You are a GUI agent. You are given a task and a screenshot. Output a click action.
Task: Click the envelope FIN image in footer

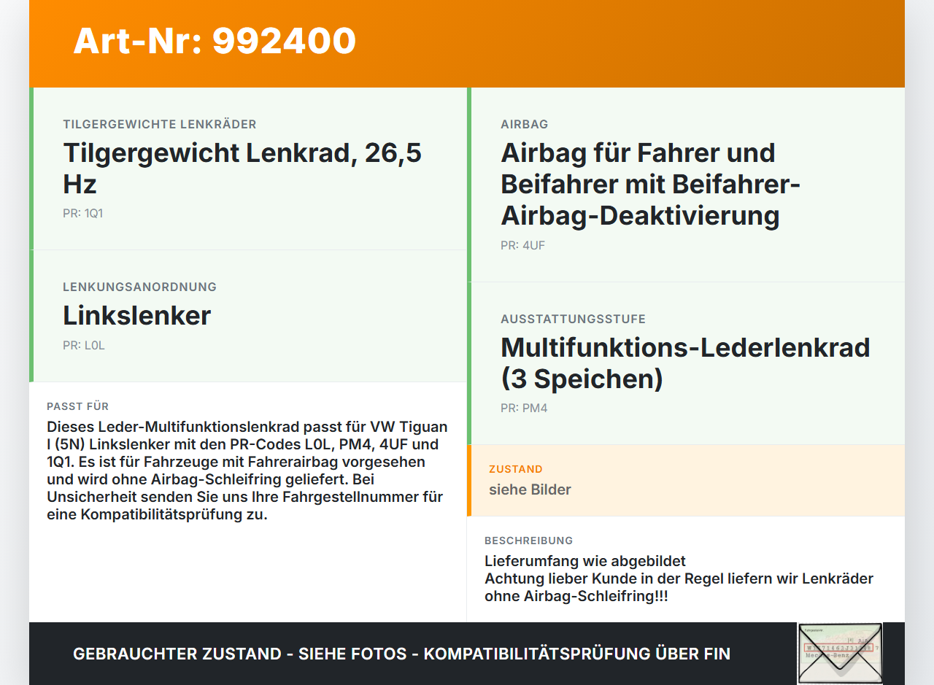840,653
